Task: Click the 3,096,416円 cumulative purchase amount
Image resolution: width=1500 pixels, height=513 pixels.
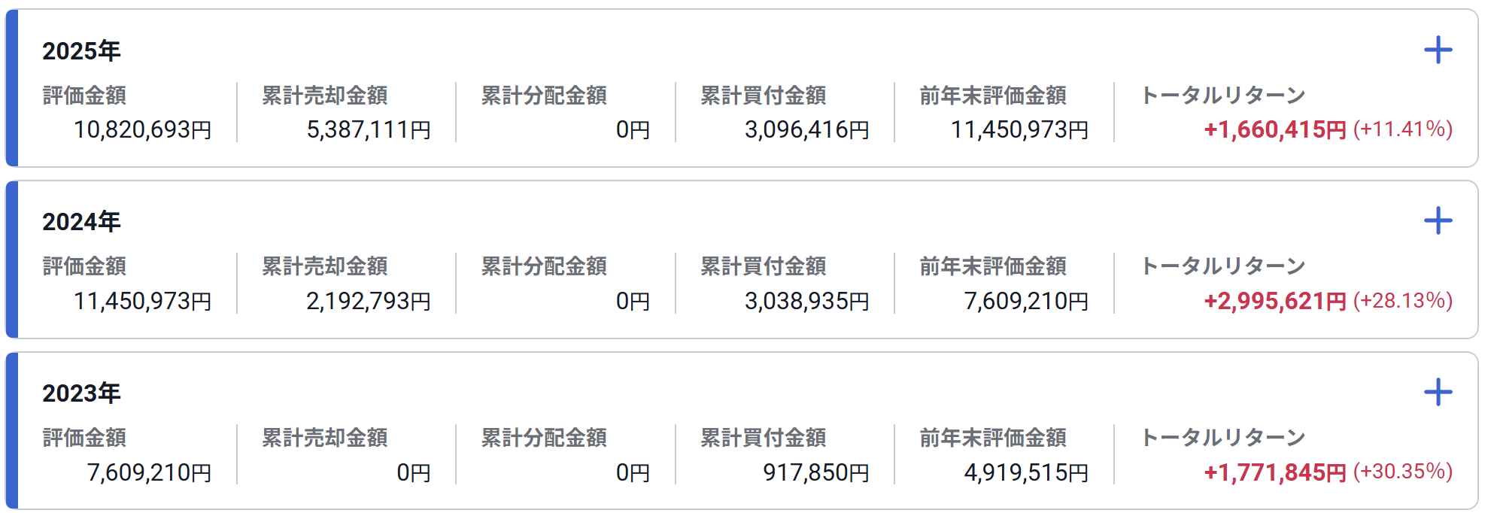Action: click(x=806, y=130)
